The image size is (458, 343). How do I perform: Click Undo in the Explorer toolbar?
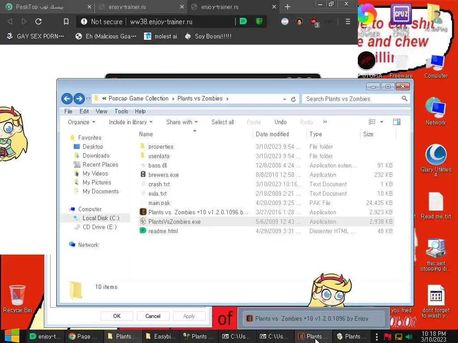point(280,122)
